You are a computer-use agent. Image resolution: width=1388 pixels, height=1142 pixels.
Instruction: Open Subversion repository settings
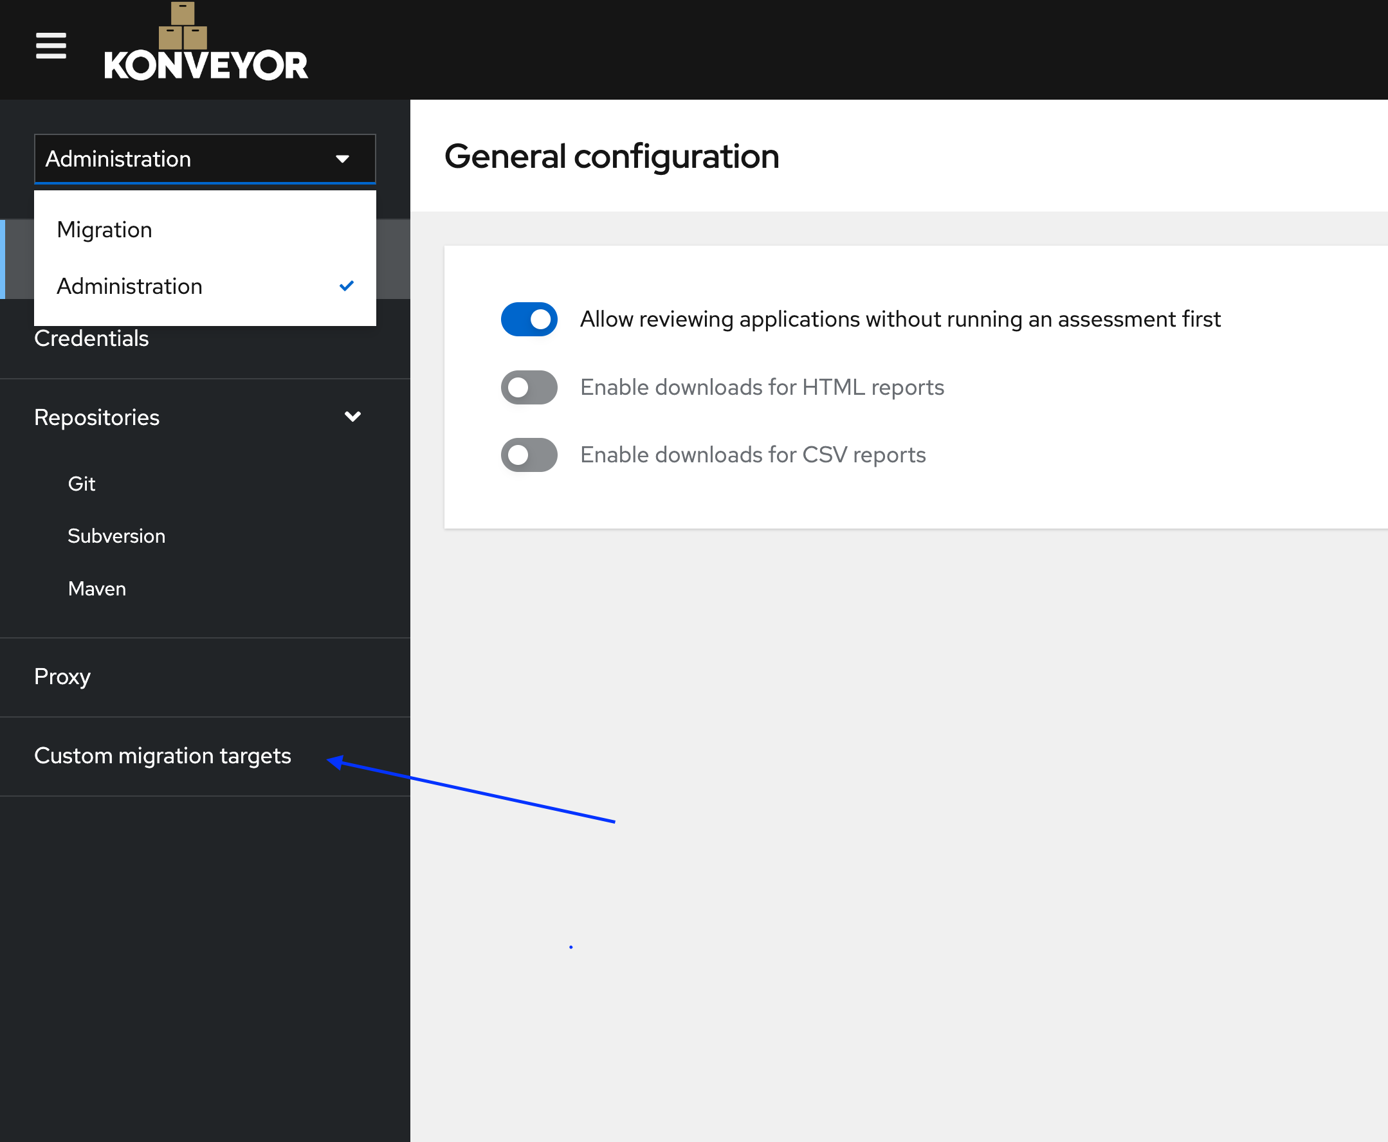116,536
